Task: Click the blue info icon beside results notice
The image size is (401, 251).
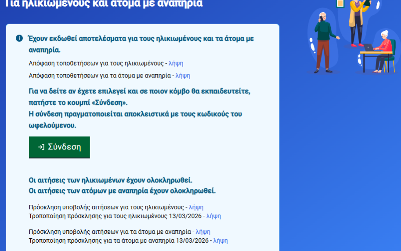Action: (19, 38)
